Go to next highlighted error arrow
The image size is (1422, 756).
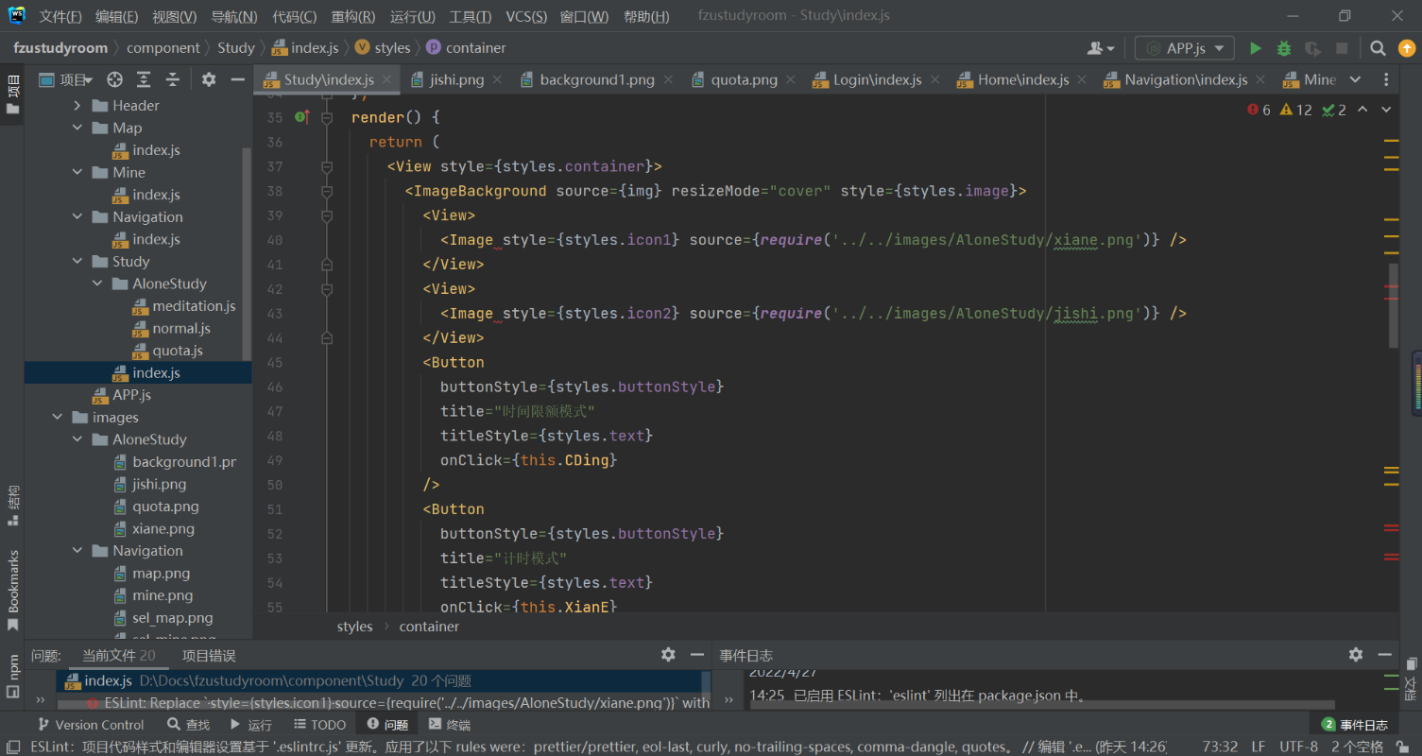point(1386,110)
